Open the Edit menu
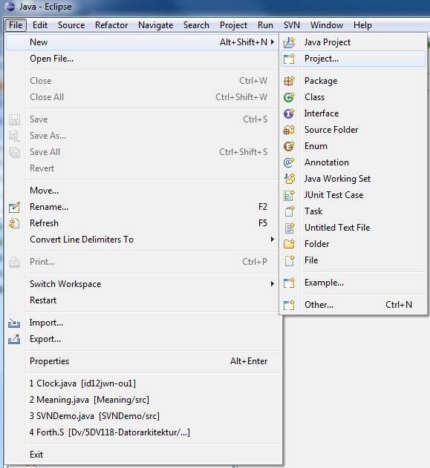This screenshot has width=430, height=468. pyautogui.click(x=40, y=25)
